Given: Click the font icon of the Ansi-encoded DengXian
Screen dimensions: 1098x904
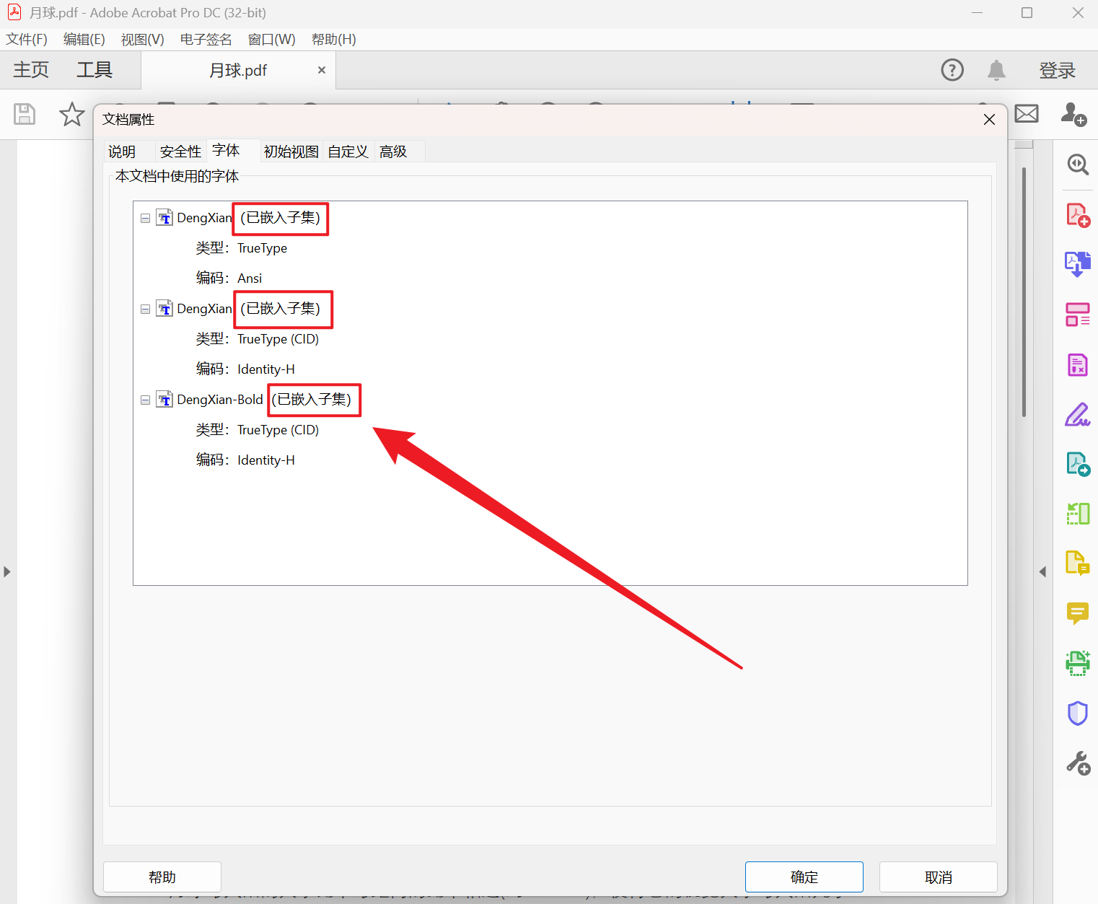Looking at the screenshot, I should (164, 218).
